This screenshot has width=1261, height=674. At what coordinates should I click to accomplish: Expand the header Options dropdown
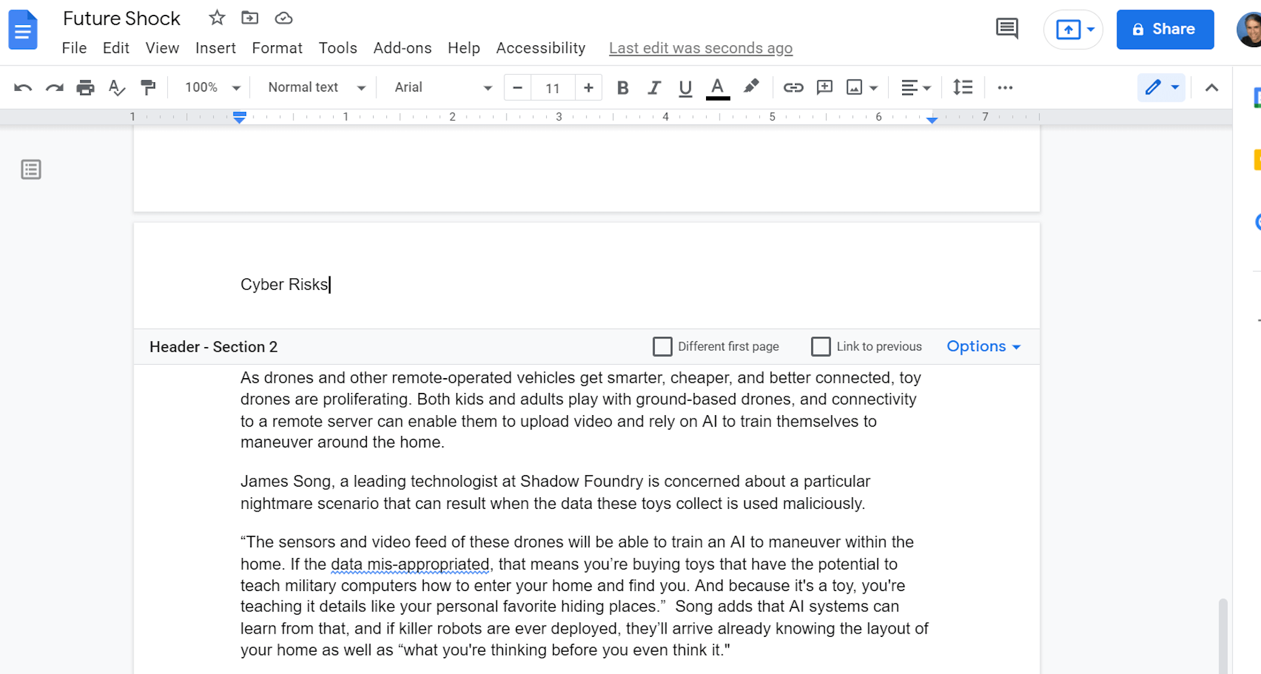click(984, 346)
